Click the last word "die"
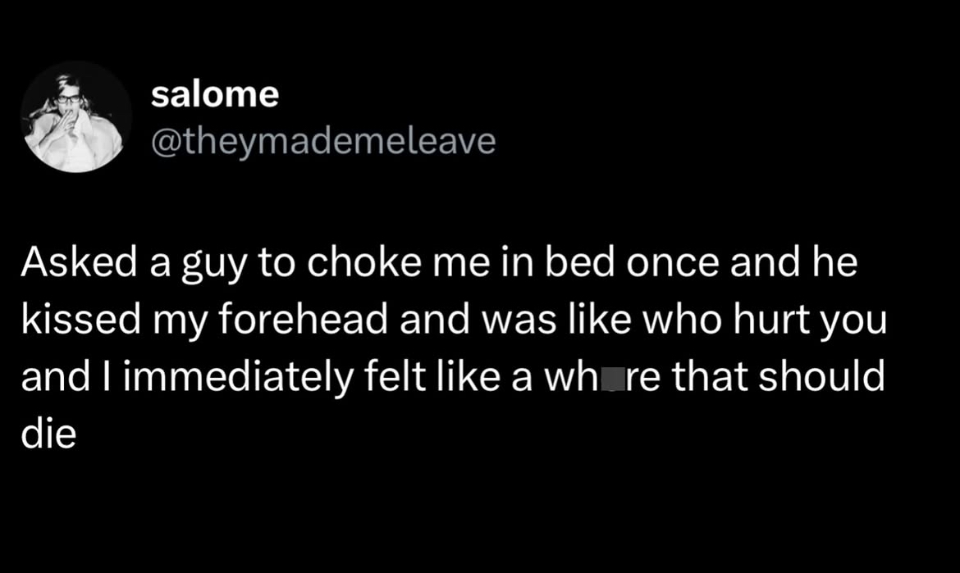The height and width of the screenshot is (573, 960). 48,434
